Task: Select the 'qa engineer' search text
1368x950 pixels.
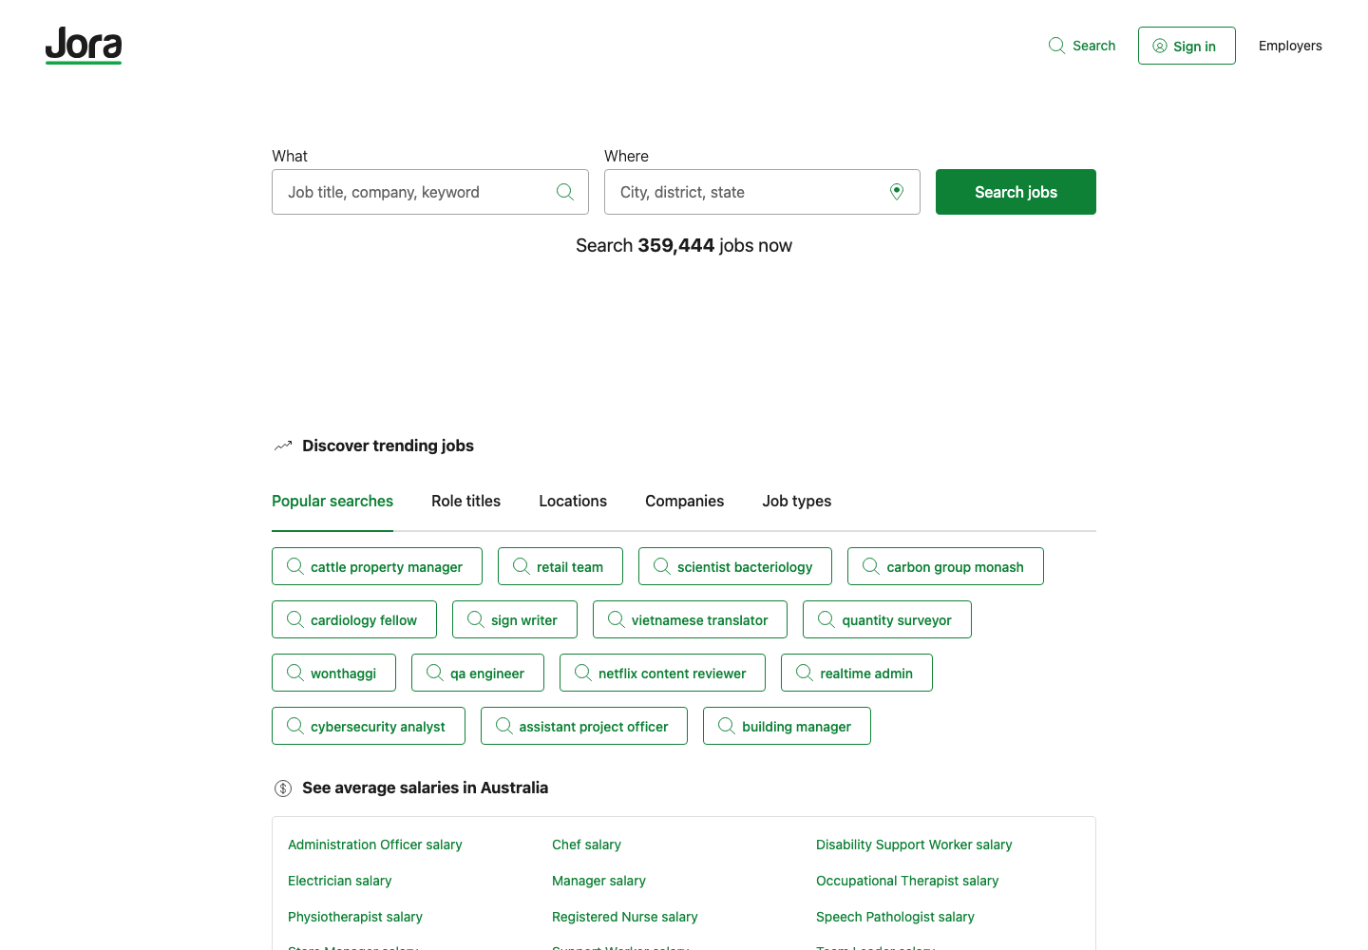Action: click(487, 674)
